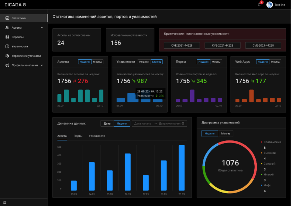Click the Критический red legend dot

(x=262, y=142)
